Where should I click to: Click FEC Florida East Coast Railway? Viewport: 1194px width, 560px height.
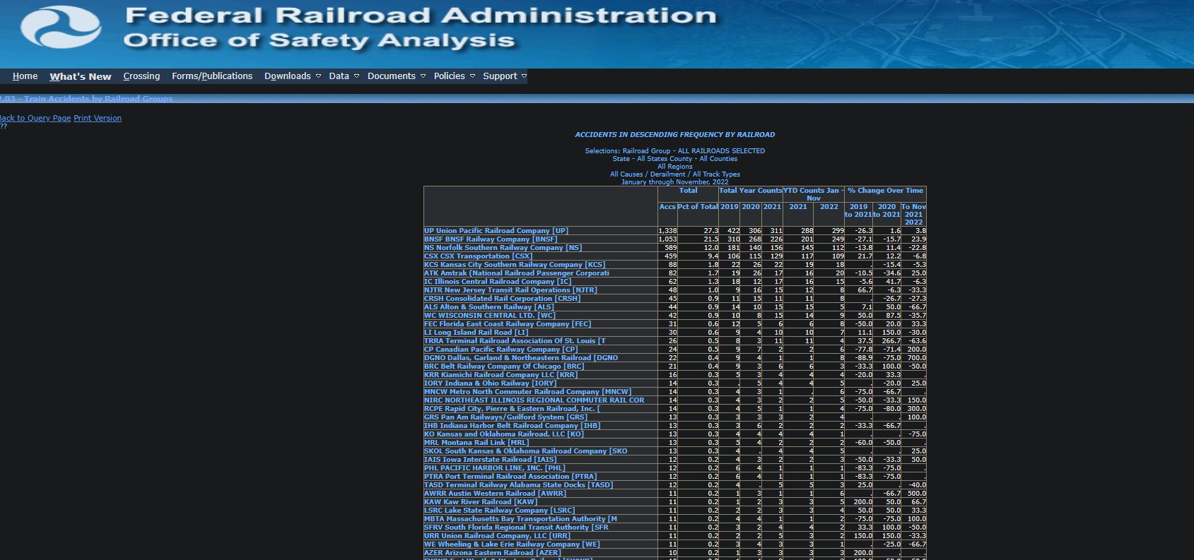coord(508,324)
